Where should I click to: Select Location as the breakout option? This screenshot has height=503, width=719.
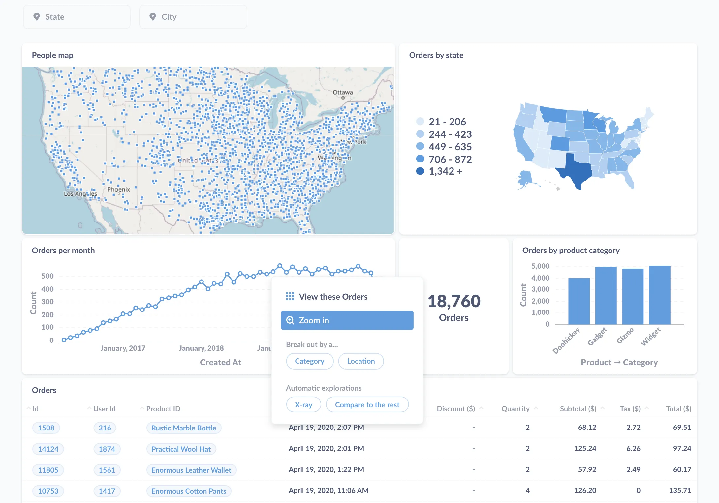(x=360, y=361)
